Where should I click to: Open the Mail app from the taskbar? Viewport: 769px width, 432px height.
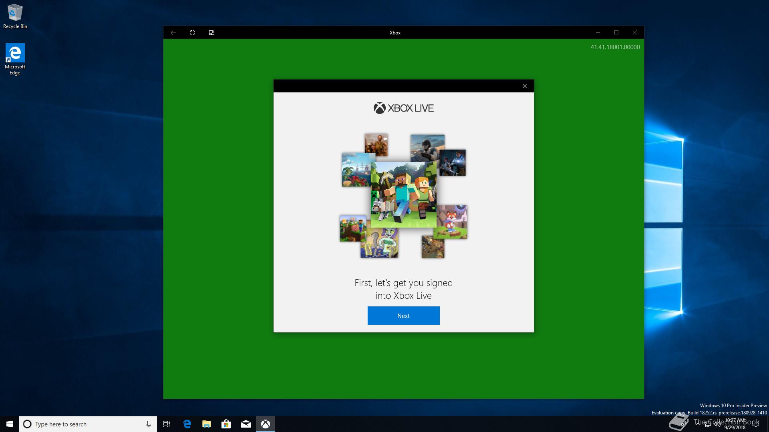(x=246, y=424)
